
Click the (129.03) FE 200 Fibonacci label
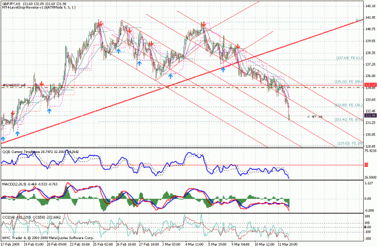pos(350,143)
